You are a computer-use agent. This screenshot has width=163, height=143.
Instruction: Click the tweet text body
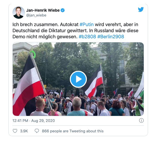pos(75,31)
